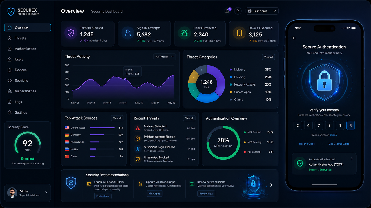The height and width of the screenshot is (208, 371).
Task: Expand Authentication Method chevron on phone
Action: tap(352, 159)
